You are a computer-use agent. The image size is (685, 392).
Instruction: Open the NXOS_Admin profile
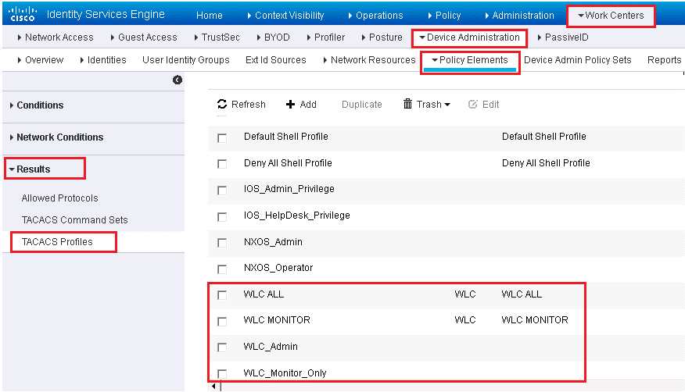273,241
